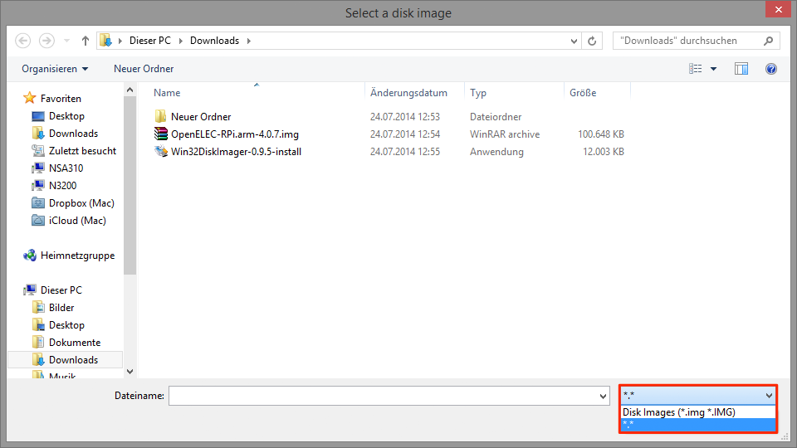Viewport: 797px width, 448px height.
Task: Open the Dateiname dropdown arrow
Action: pyautogui.click(x=603, y=397)
